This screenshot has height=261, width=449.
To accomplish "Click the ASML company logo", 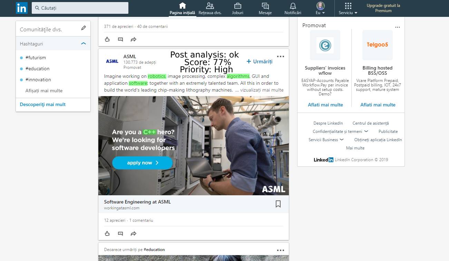I will point(112,61).
